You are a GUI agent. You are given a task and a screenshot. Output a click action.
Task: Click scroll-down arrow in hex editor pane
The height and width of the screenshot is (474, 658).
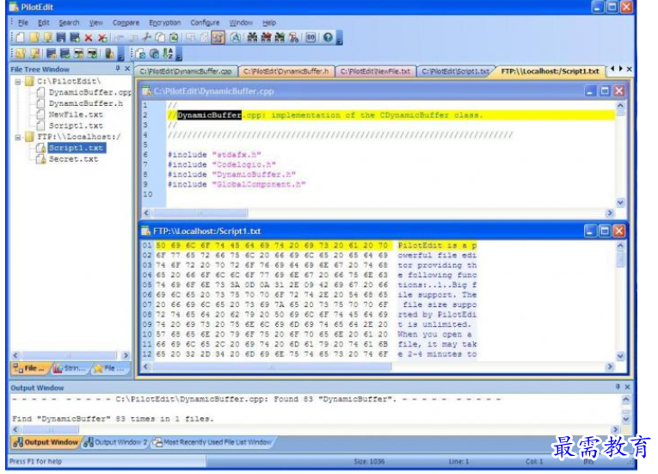click(x=620, y=356)
